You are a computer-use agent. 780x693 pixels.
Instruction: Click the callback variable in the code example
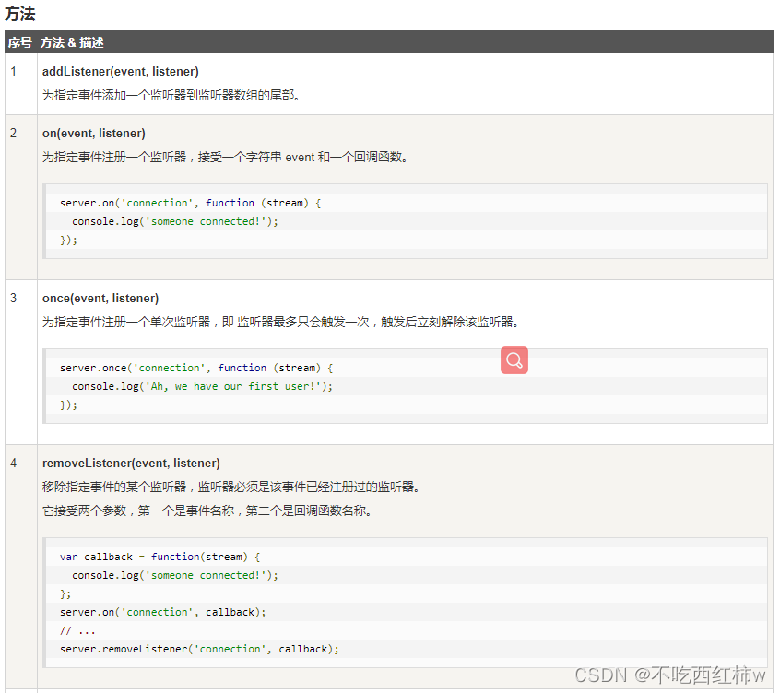[x=107, y=556]
